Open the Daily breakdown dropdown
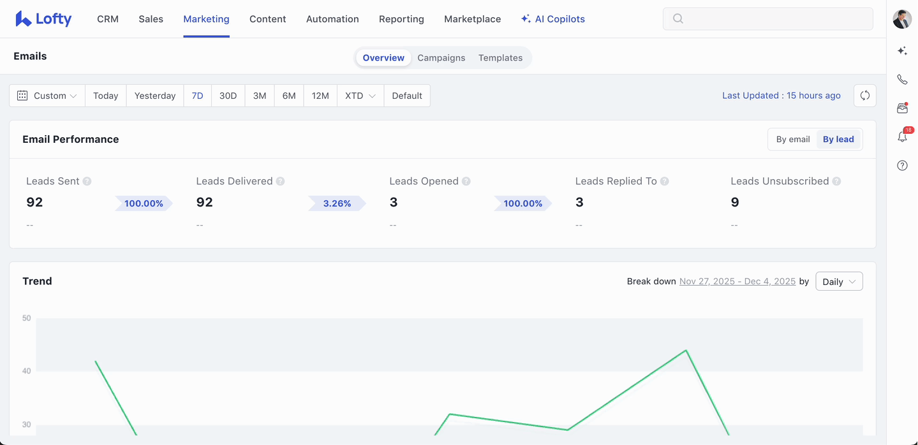 click(838, 282)
